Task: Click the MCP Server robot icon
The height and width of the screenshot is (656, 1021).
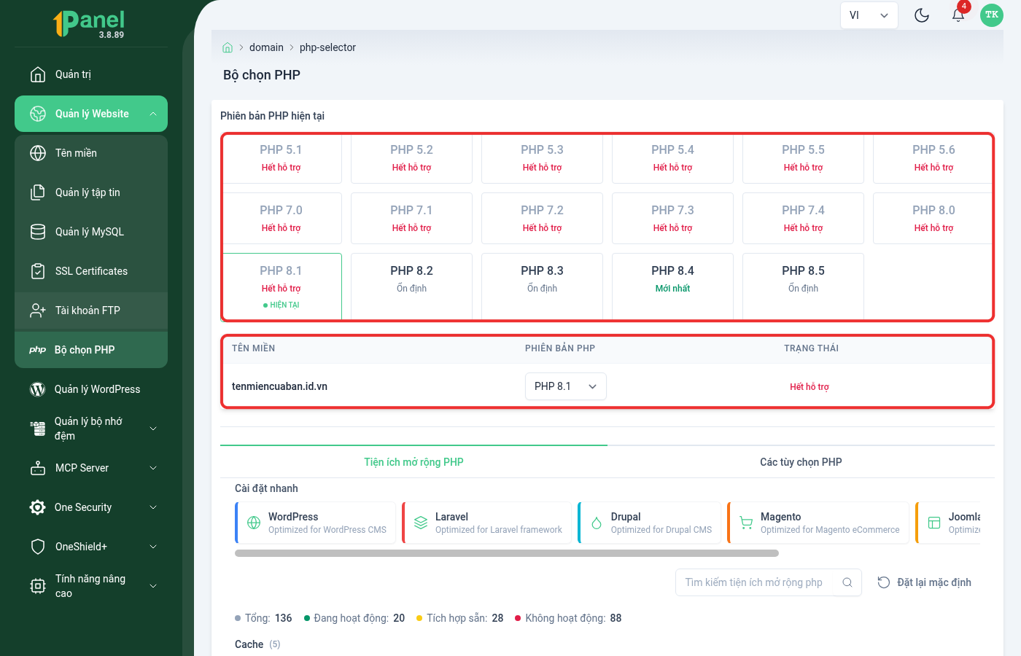Action: click(38, 468)
